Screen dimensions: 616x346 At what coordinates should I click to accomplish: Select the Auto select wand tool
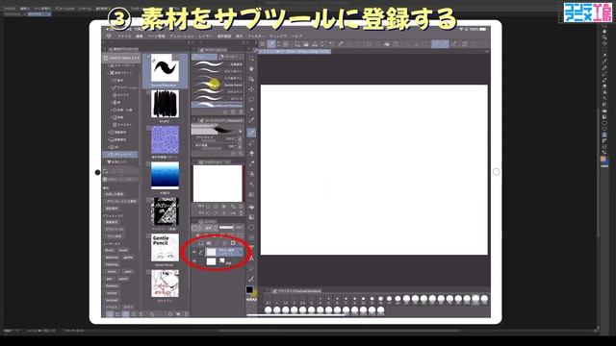[251, 110]
